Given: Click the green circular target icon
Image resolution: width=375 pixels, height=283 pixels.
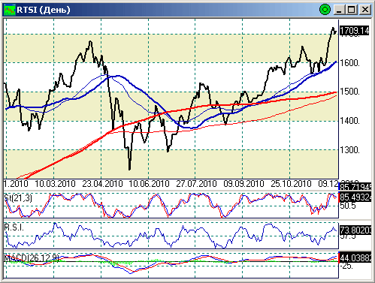Looking at the screenshot, I should tap(325, 10).
